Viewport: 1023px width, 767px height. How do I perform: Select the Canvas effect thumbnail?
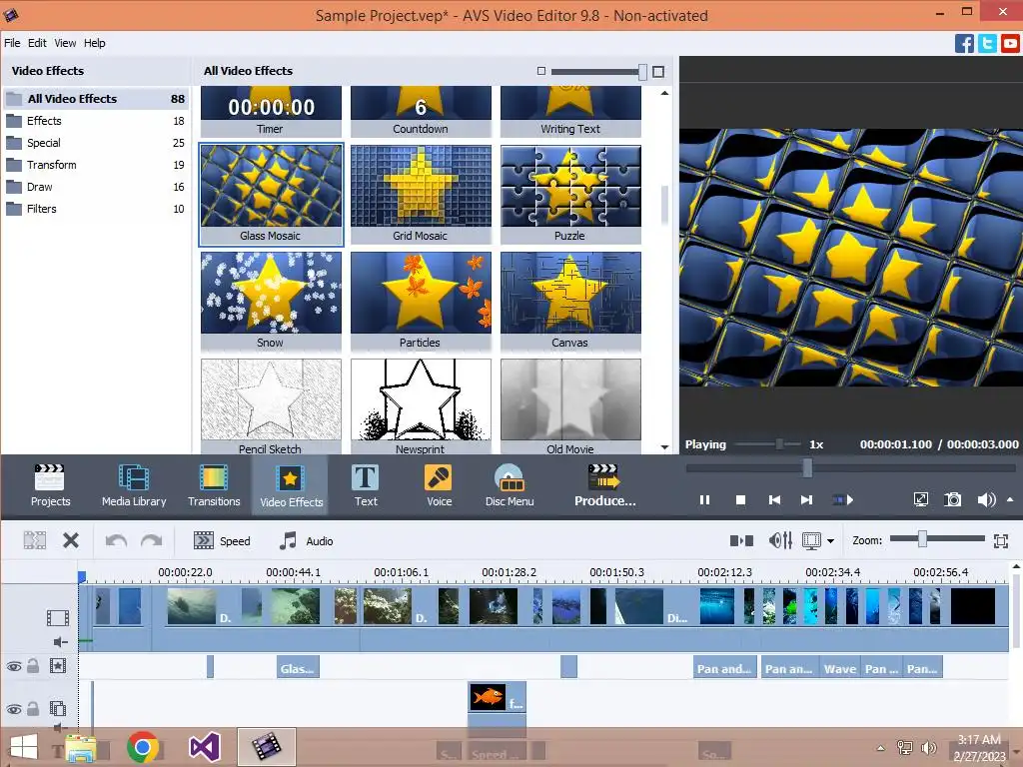coord(570,301)
